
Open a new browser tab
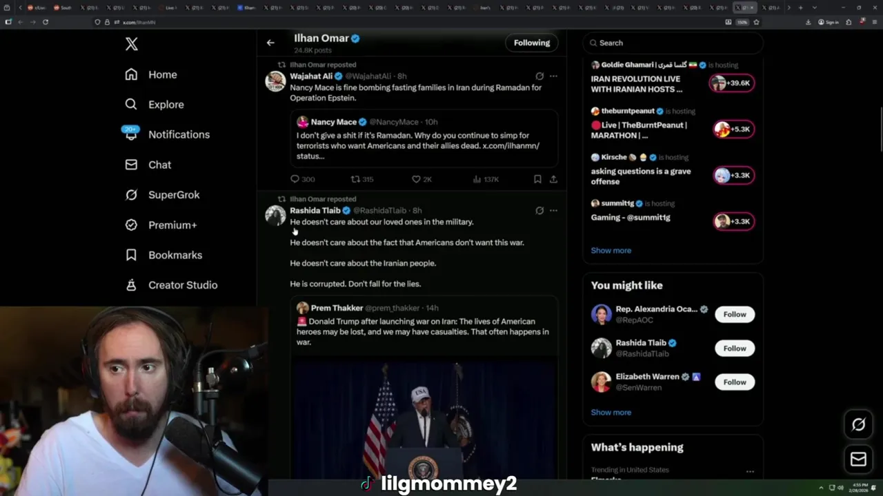(x=800, y=8)
